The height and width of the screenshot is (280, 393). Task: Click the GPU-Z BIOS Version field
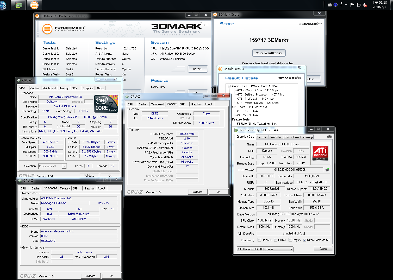(290, 170)
